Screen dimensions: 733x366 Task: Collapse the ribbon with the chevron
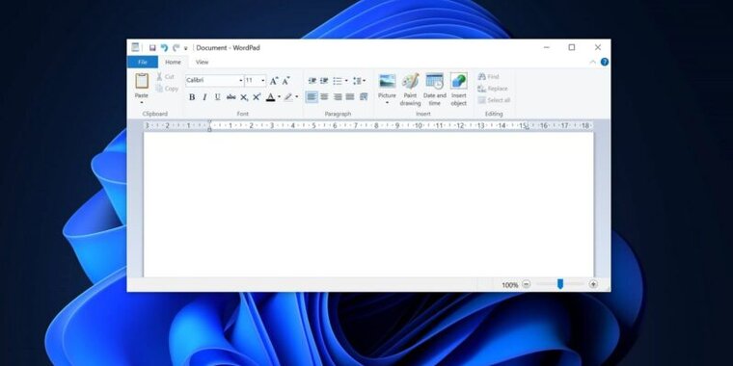pos(592,62)
